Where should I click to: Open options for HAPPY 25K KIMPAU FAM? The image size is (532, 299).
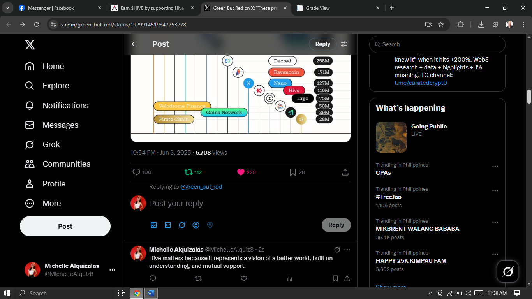click(x=495, y=254)
